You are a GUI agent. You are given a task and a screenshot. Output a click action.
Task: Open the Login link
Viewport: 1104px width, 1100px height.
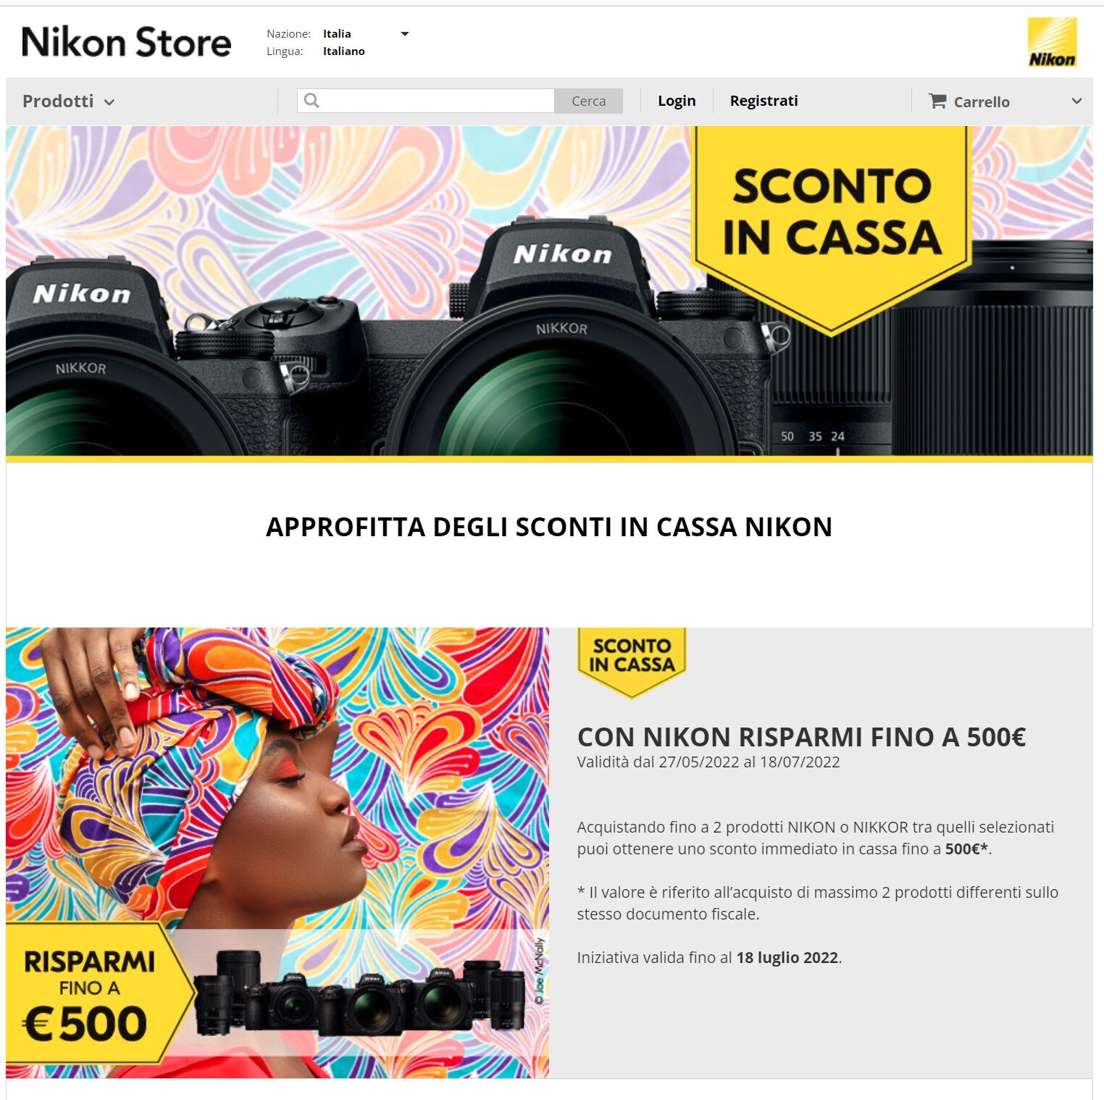click(677, 101)
